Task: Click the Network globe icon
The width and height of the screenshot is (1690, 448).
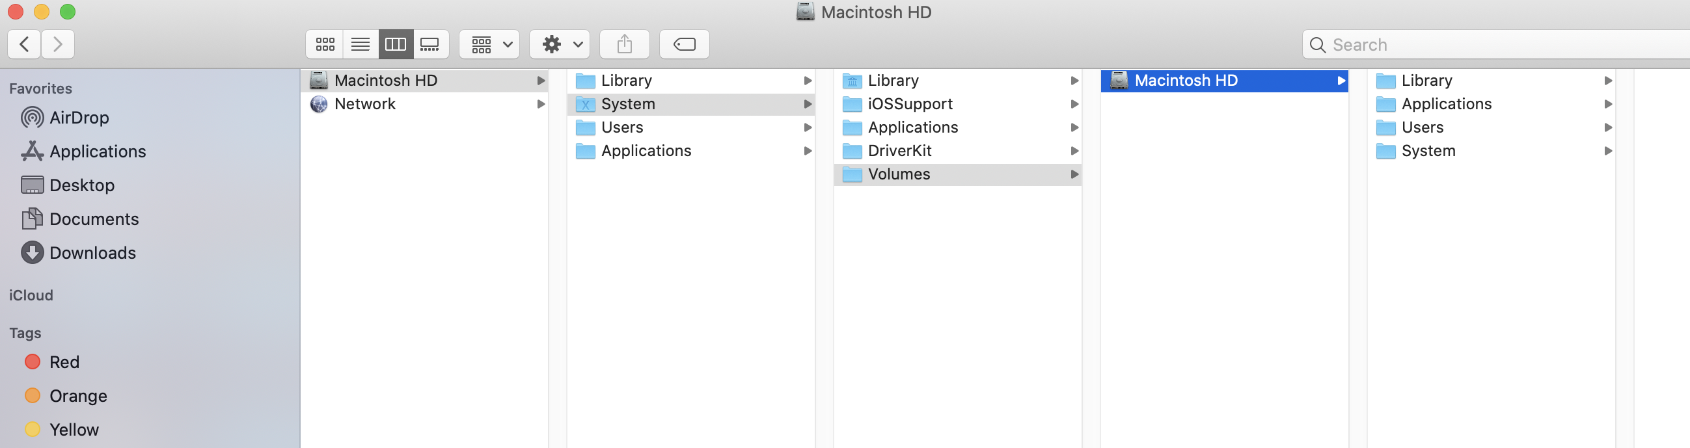Action: [319, 103]
